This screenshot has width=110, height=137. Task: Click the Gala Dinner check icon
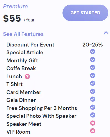(x=93, y=99)
